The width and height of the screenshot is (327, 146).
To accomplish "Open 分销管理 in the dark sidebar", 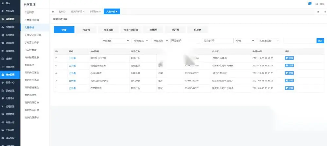I will [10, 43].
